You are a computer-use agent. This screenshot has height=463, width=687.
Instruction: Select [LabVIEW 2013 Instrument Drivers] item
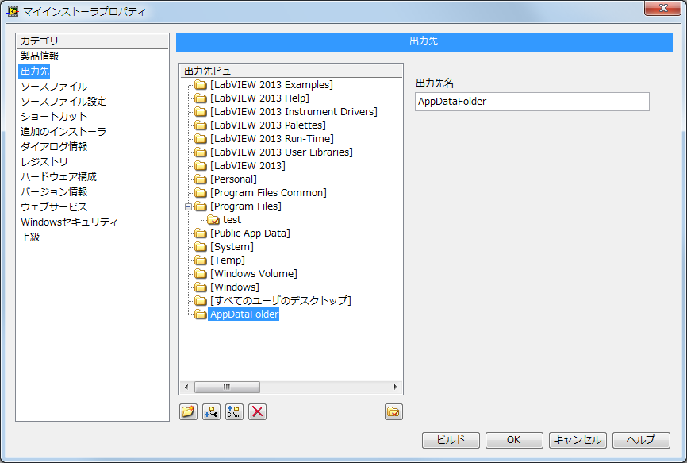[x=294, y=112]
